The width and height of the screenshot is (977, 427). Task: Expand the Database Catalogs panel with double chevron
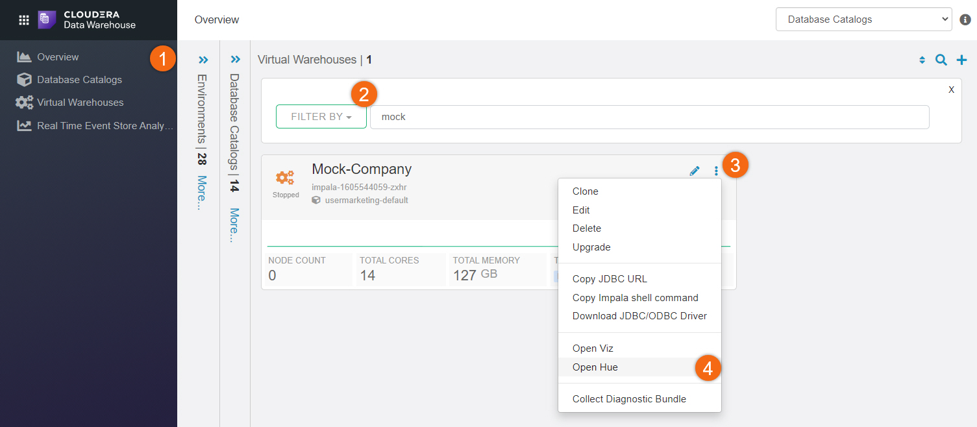[x=235, y=60]
